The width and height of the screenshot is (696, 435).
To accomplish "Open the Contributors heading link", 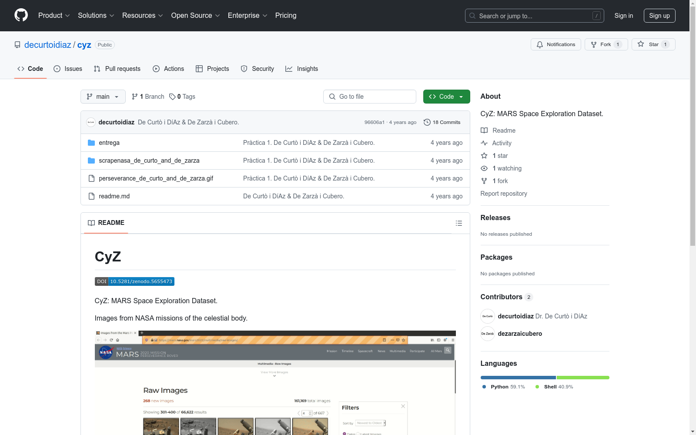I will pyautogui.click(x=507, y=297).
